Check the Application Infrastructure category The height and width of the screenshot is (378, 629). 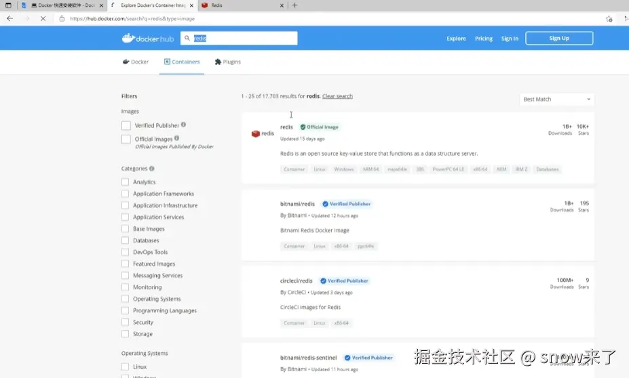[125, 205]
